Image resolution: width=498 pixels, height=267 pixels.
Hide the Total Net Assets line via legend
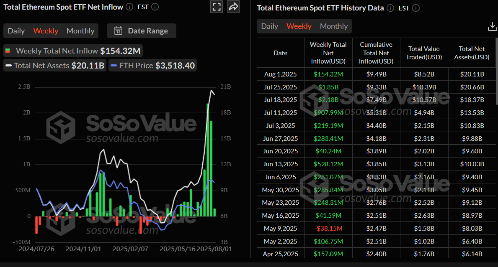tap(54, 65)
